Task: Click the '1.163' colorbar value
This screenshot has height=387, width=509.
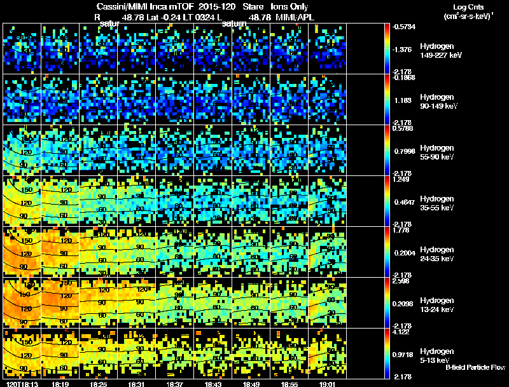Action: coord(403,100)
